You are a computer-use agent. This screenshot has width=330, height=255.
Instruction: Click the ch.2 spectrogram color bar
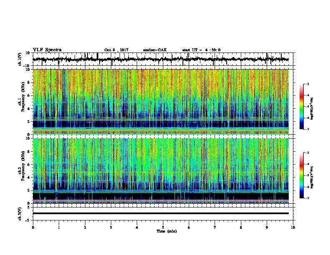pyautogui.click(x=302, y=175)
